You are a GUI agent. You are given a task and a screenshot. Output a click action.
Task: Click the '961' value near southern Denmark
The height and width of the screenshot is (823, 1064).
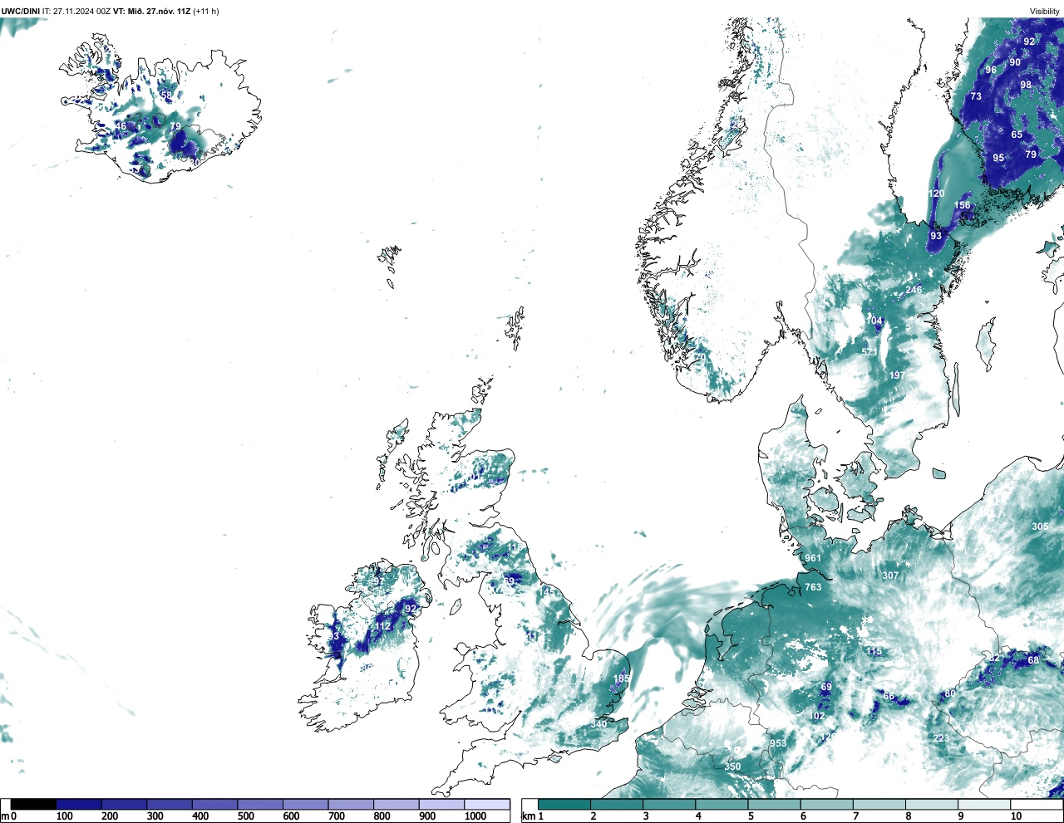813,558
